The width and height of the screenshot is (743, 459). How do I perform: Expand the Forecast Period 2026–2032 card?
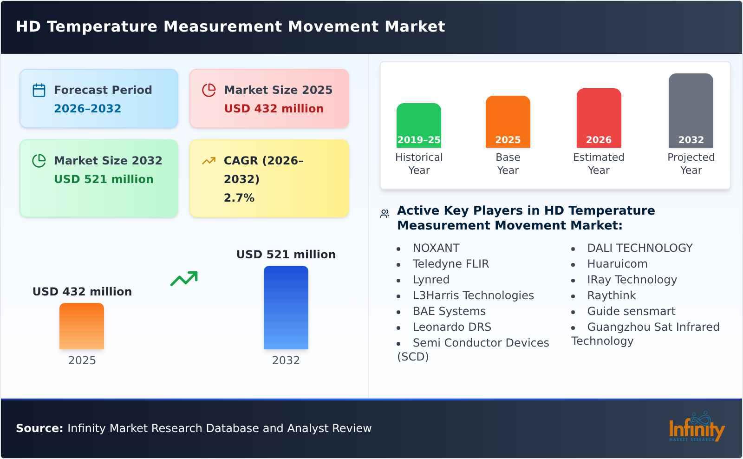pyautogui.click(x=99, y=98)
